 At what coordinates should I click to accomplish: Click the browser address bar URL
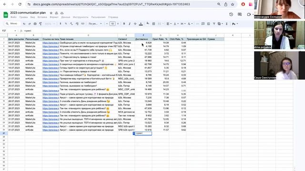(112, 4)
